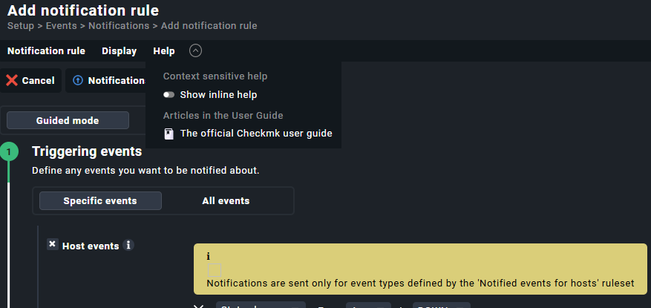Viewport: 651px width, 308px height.
Task: Uncheck the Host events checkbox
Action: [53, 244]
